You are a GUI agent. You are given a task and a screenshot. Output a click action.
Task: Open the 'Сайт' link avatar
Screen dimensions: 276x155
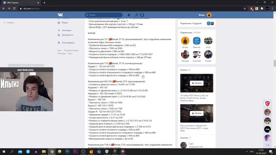click(x=183, y=145)
